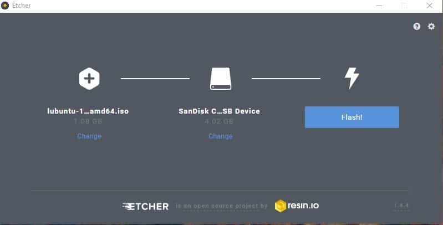Viewport: 443px width, 225px height.
Task: Close the Etcher window
Action: coord(430,6)
